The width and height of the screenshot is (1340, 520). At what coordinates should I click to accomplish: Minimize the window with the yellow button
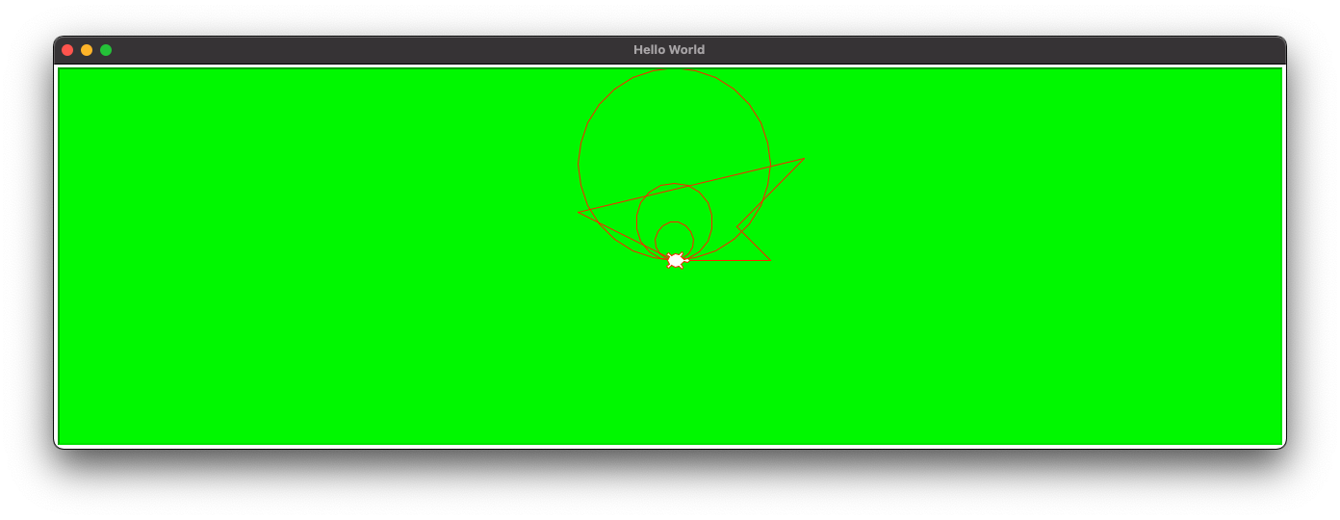pos(87,50)
